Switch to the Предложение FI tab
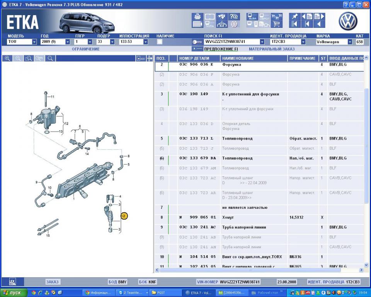 221,49
